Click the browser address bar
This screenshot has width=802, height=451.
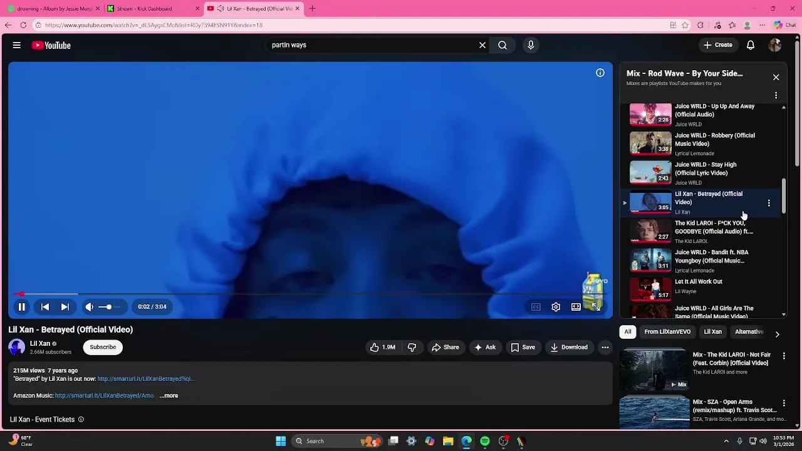(x=351, y=25)
